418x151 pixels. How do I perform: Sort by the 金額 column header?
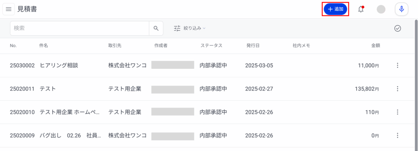click(x=376, y=46)
